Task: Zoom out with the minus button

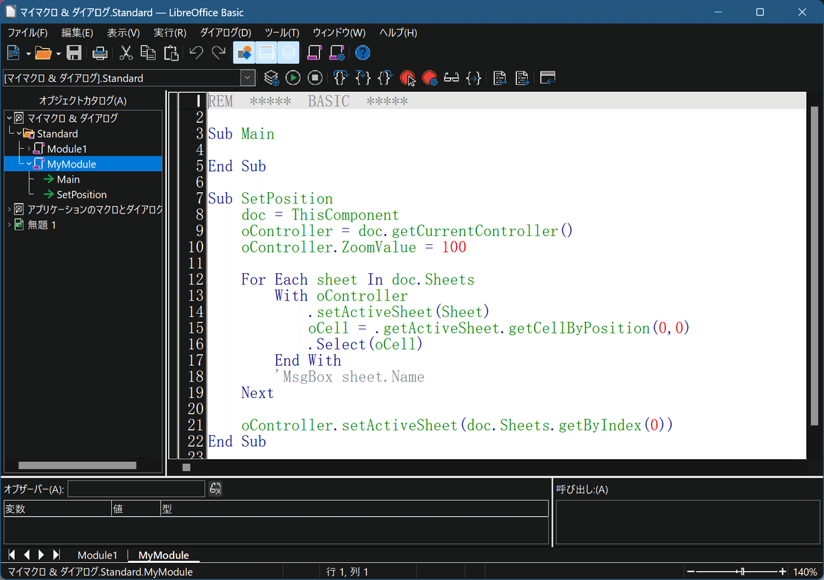Action: 691,572
